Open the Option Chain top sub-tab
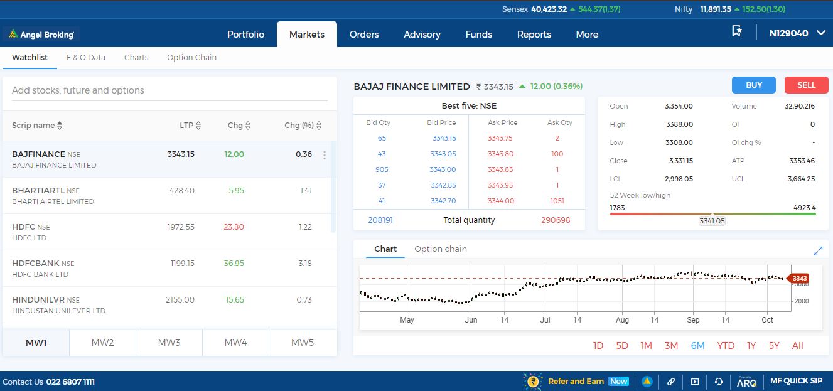The width and height of the screenshot is (833, 391). click(x=191, y=58)
